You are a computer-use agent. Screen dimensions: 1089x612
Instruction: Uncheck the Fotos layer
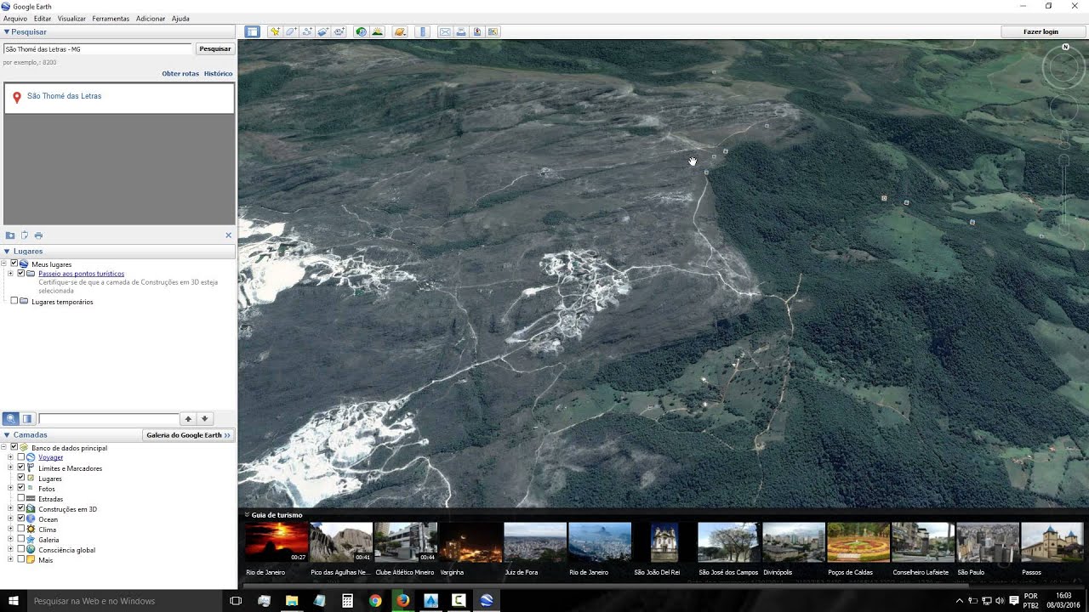[x=21, y=488]
